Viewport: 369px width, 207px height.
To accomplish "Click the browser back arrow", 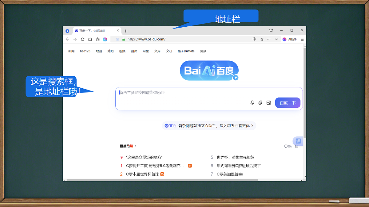I will click(x=67, y=39).
